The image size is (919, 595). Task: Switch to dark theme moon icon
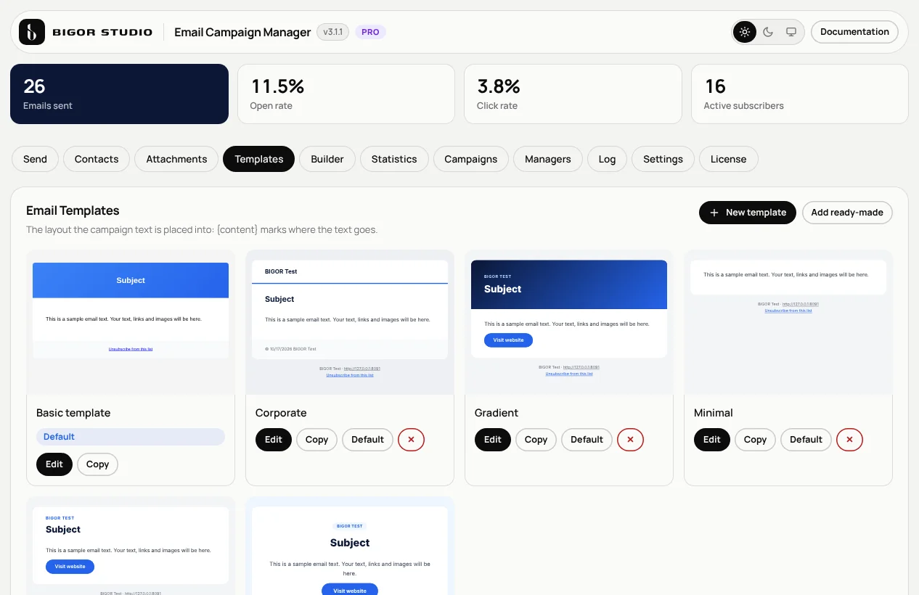[768, 32]
